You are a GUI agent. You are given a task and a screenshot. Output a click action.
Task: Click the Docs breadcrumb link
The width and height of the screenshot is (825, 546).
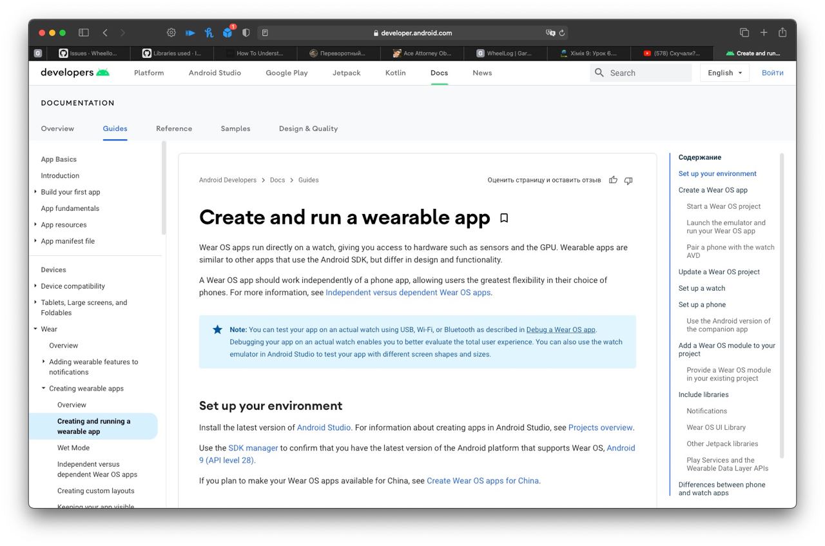(x=277, y=180)
